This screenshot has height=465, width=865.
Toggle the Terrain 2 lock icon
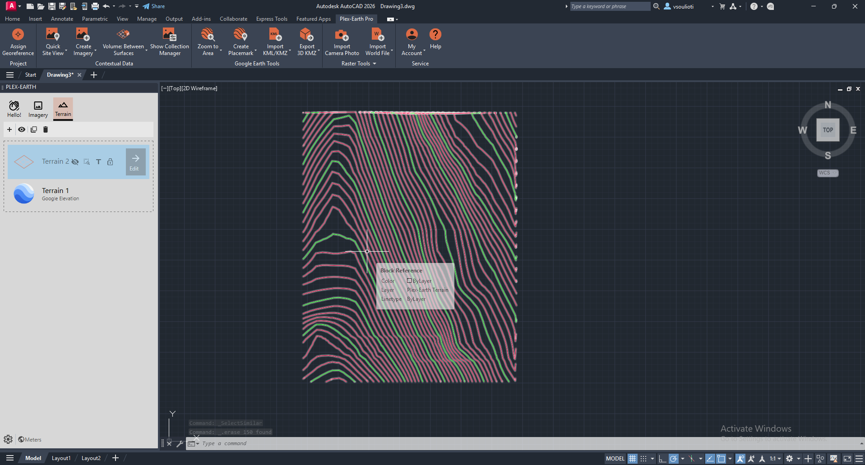(110, 161)
